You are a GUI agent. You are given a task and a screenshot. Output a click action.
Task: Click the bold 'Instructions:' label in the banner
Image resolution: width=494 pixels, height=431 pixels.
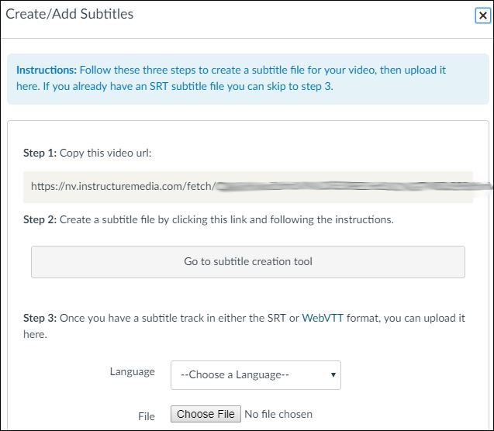[46, 70]
